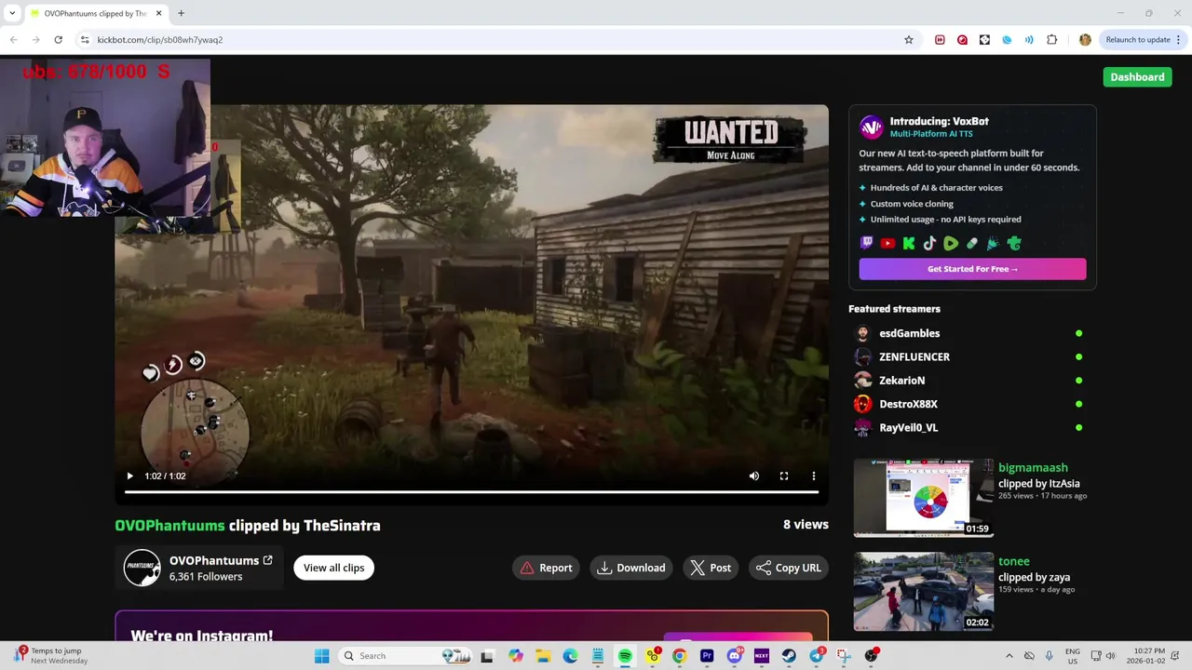The width and height of the screenshot is (1192, 670).
Task: Open the Chrome profile avatar
Action: click(1085, 40)
